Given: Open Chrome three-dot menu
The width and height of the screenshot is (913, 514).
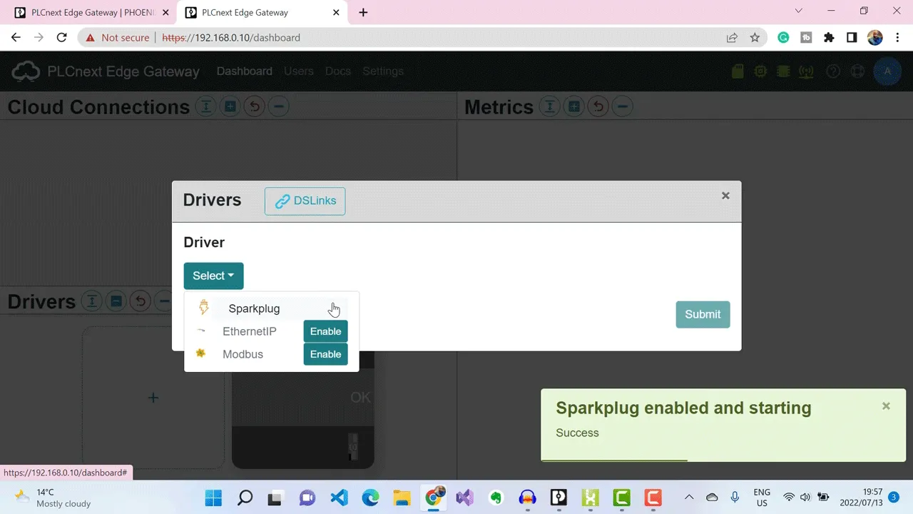Looking at the screenshot, I should pyautogui.click(x=897, y=38).
